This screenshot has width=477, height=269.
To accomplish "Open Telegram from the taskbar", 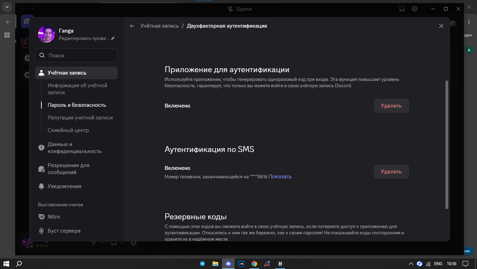I will click(x=202, y=264).
